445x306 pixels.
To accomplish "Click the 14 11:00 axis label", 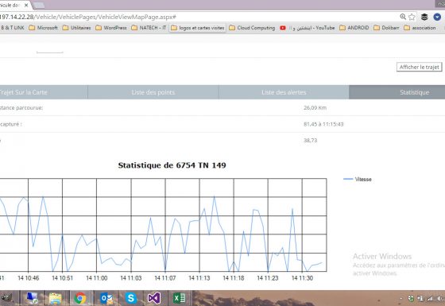I will click(x=97, y=278).
